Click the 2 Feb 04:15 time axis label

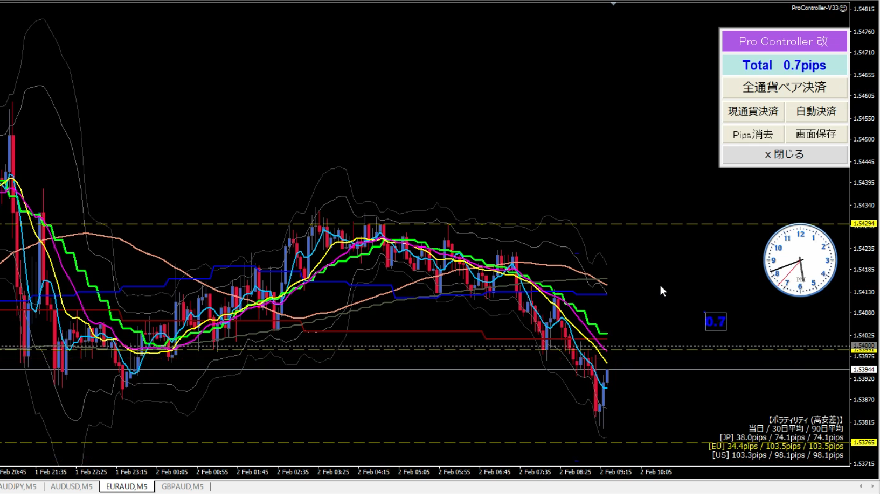coord(373,472)
